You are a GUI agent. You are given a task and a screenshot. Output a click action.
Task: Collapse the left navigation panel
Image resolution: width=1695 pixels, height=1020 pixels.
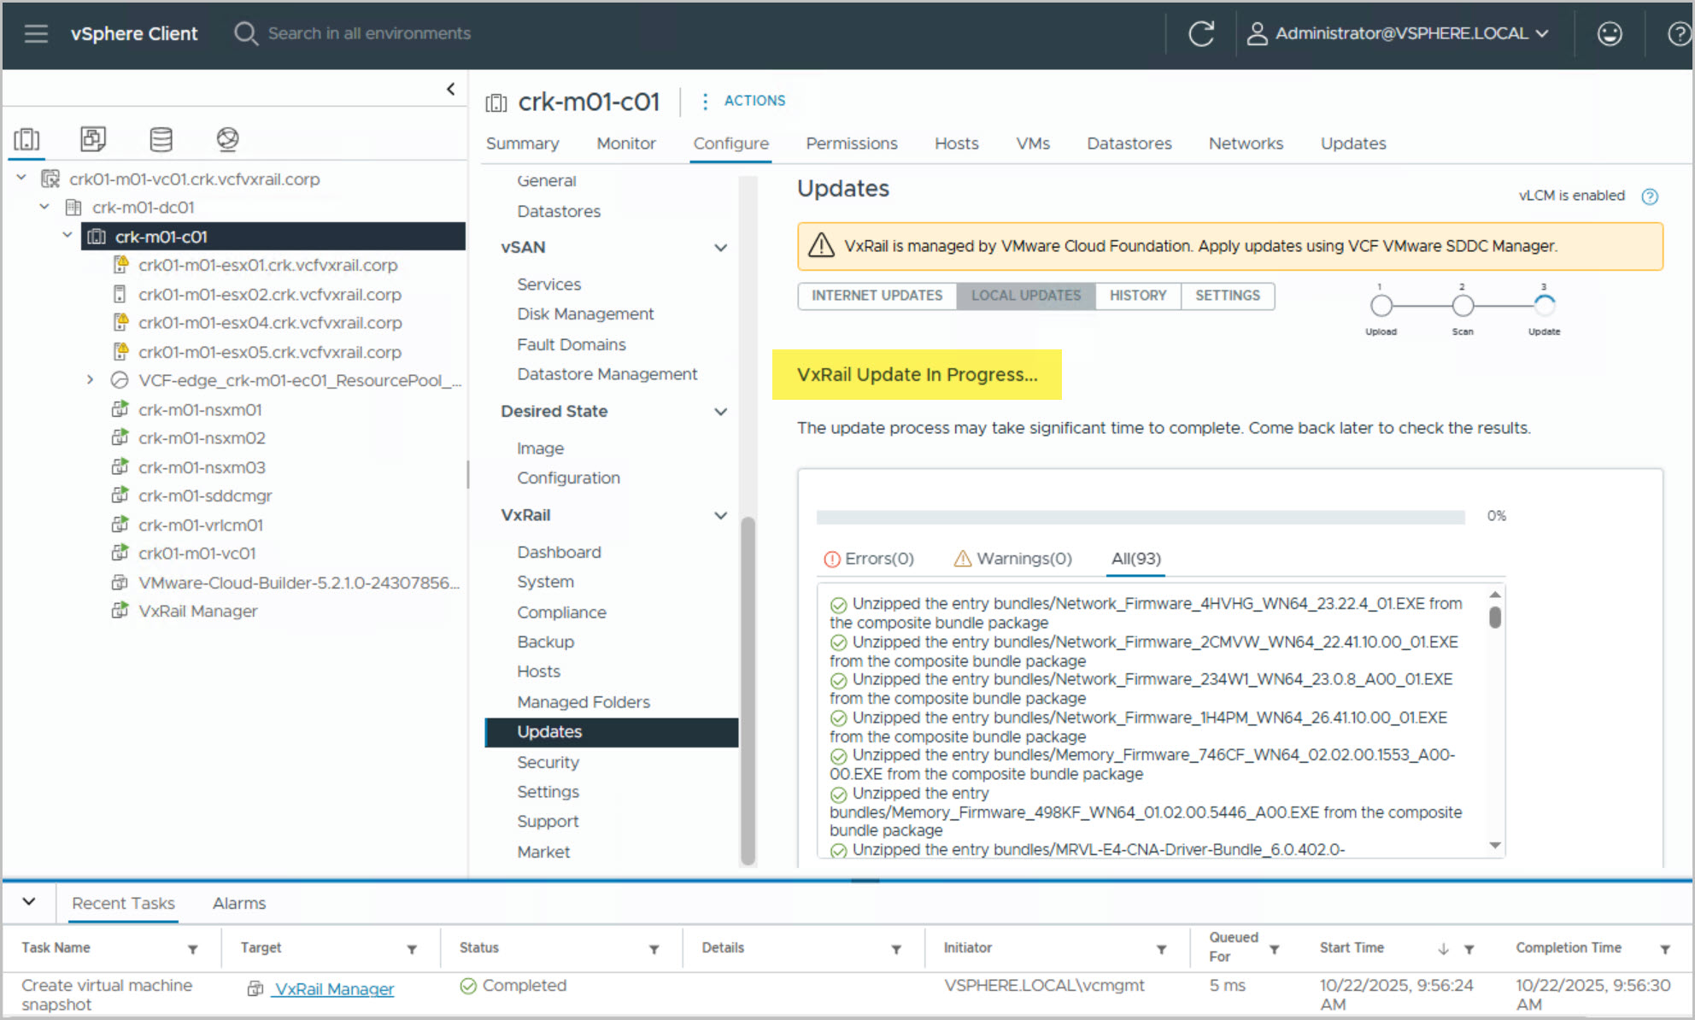[450, 89]
